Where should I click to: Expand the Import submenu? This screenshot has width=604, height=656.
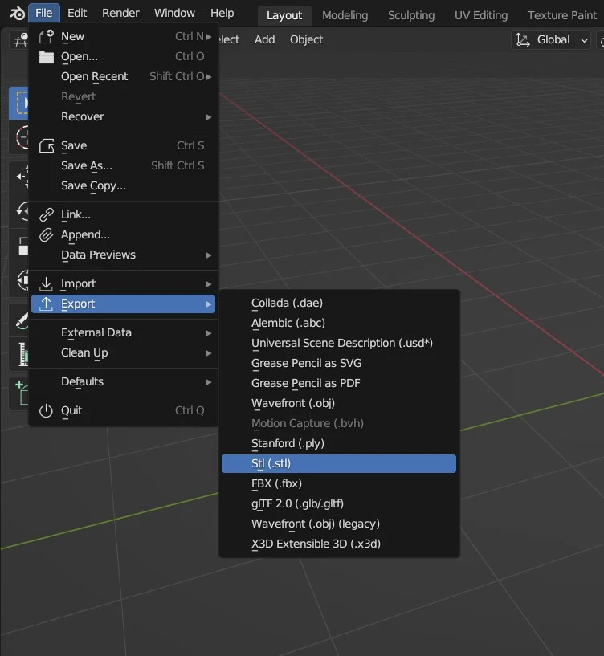pos(124,283)
